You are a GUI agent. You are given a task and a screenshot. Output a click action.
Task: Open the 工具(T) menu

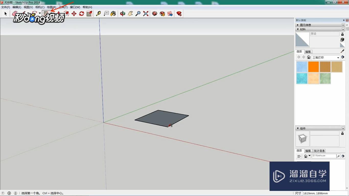pyautogui.click(x=63, y=7)
